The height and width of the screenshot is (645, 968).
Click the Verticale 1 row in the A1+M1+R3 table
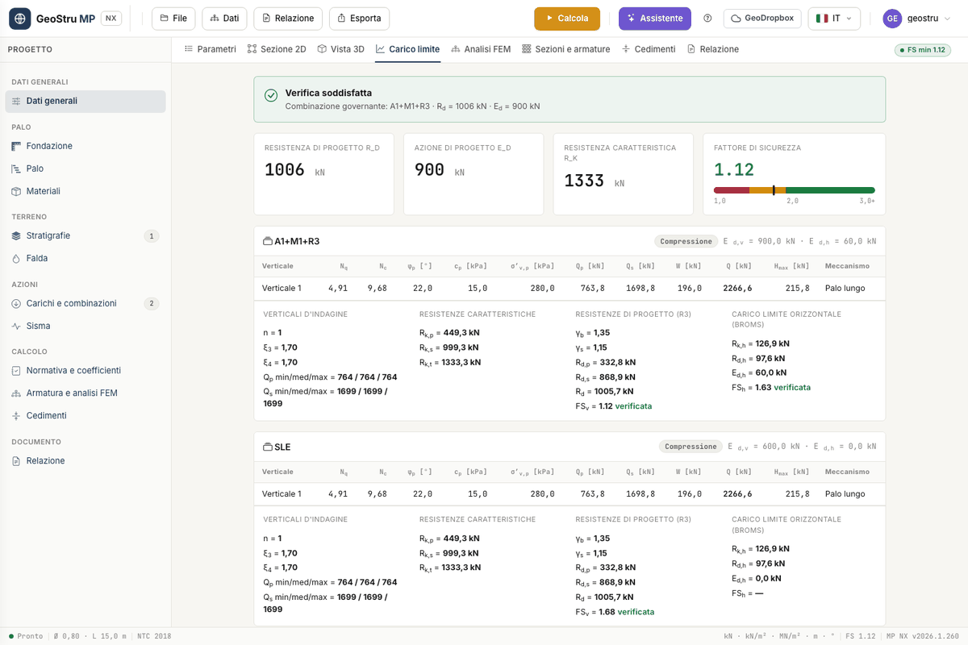570,289
